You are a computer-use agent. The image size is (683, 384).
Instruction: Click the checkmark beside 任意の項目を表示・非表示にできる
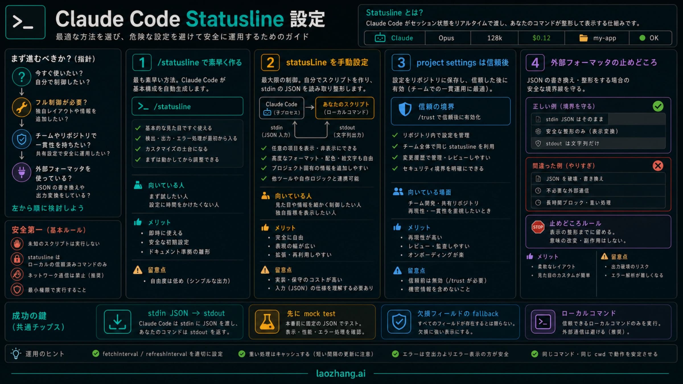264,148
